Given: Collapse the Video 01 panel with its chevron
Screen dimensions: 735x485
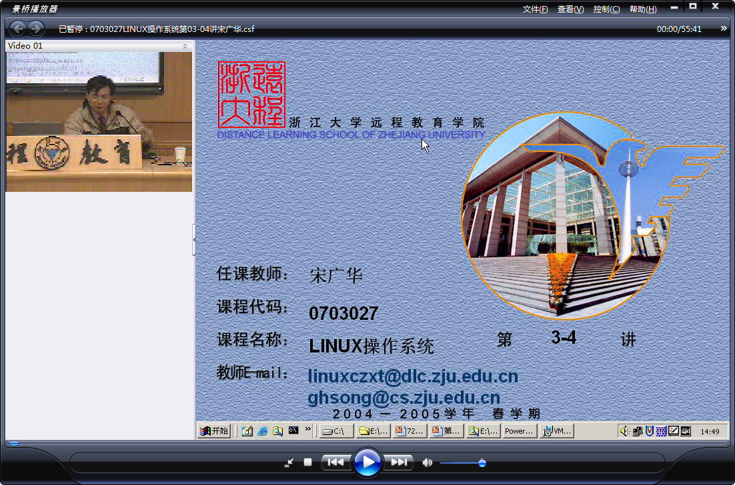Looking at the screenshot, I should pyautogui.click(x=185, y=46).
